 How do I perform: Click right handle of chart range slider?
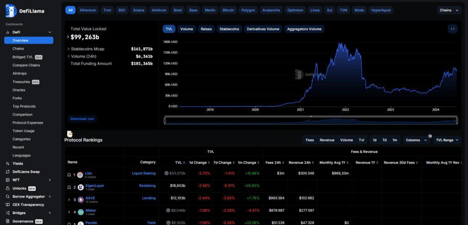(457, 121)
